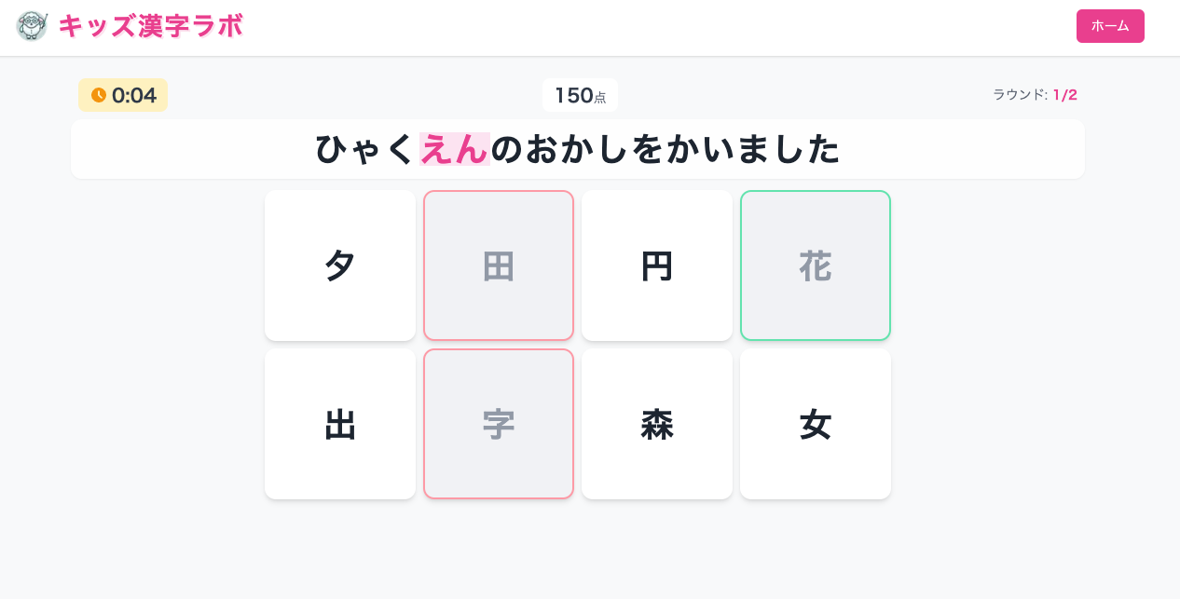The height and width of the screenshot is (599, 1180).
Task: Pick the 円 kanji card
Action: pos(657,265)
